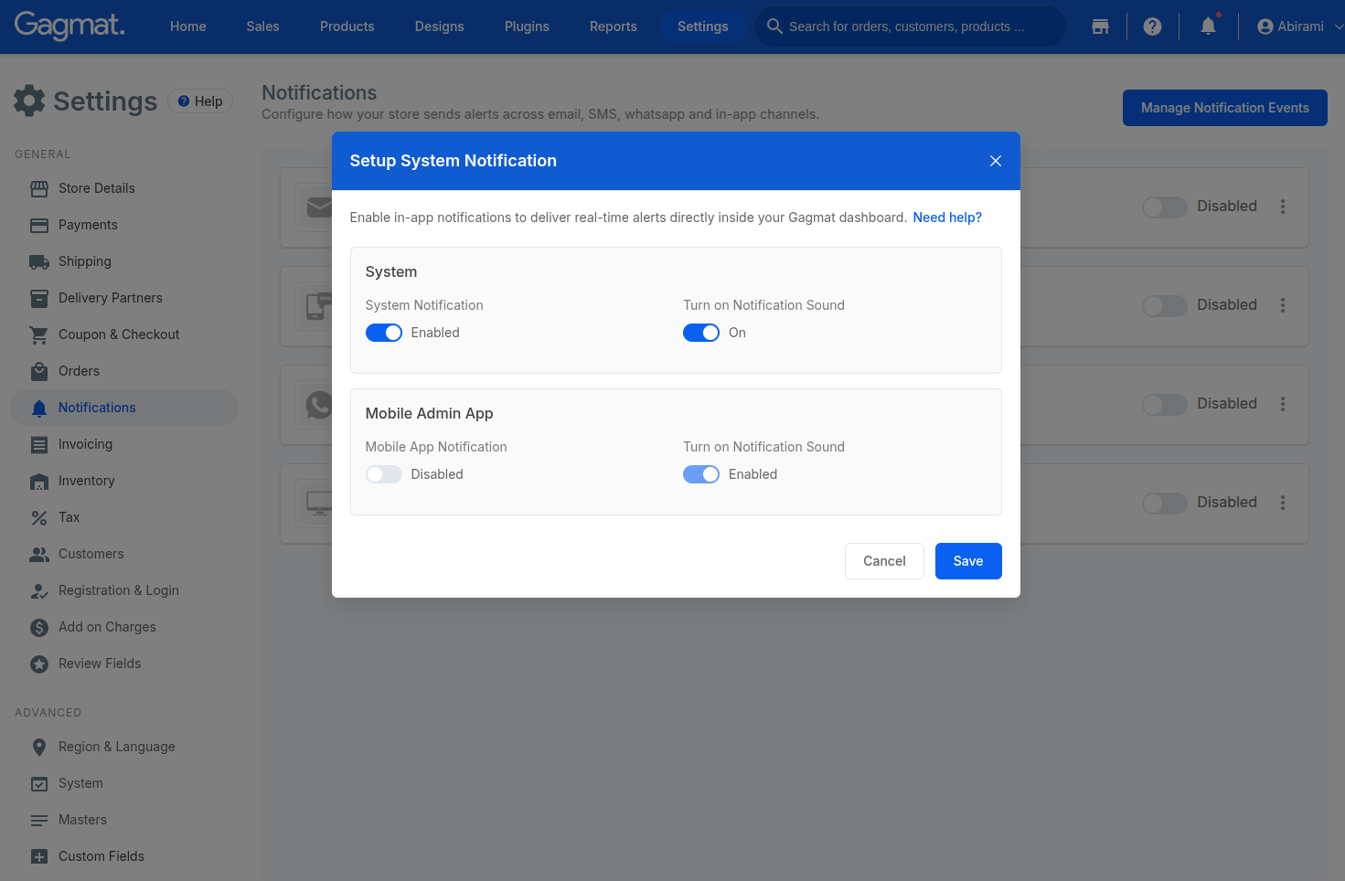Click Manage Notification Events button
Image resolution: width=1345 pixels, height=881 pixels.
pos(1225,108)
